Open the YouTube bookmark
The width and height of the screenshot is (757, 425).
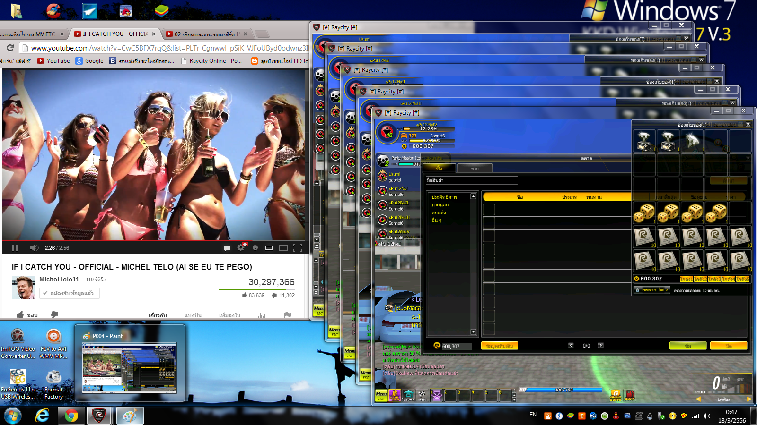(x=53, y=61)
